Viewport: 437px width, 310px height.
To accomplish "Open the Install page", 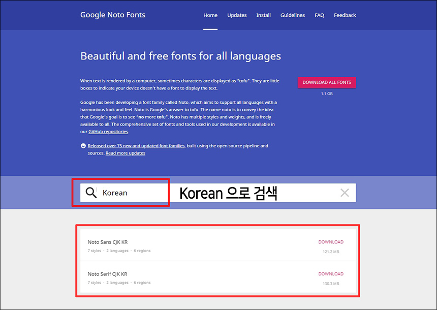I will coord(263,15).
